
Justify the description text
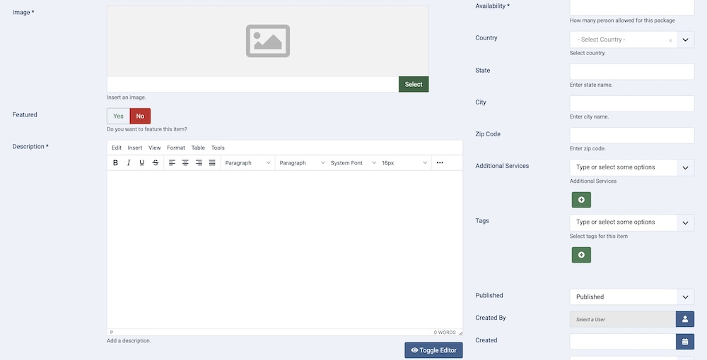pyautogui.click(x=212, y=163)
